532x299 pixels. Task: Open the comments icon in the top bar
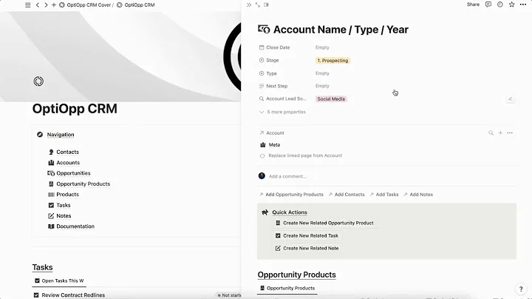(x=488, y=4)
